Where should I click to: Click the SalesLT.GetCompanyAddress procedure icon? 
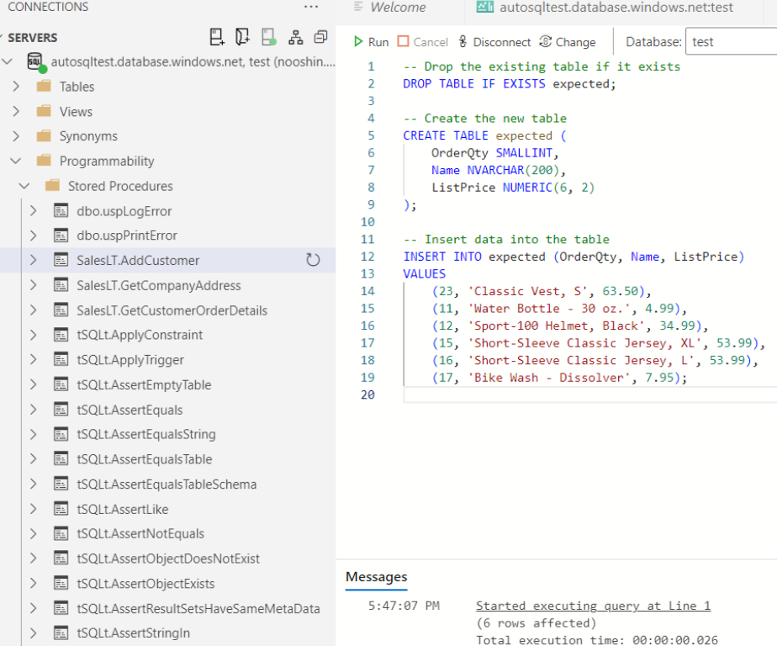61,285
